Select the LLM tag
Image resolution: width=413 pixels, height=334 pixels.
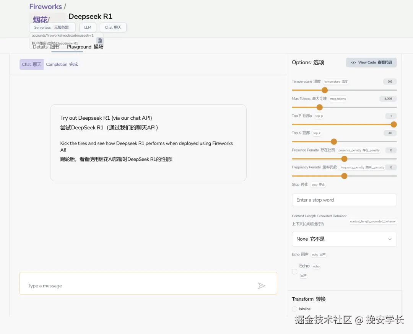(88, 28)
